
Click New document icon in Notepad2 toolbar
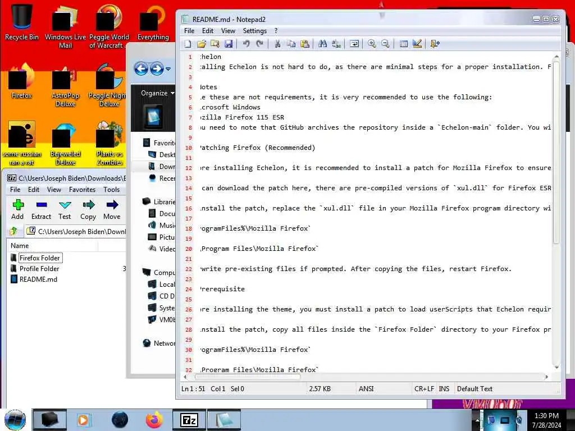point(188,44)
